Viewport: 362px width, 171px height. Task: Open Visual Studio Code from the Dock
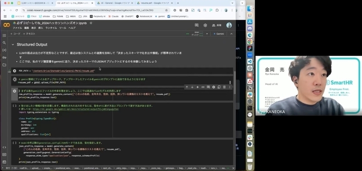[x=250, y=62]
